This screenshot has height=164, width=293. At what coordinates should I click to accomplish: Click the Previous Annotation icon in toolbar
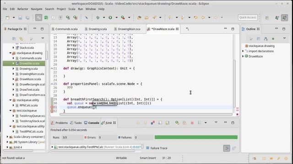pos(182,17)
